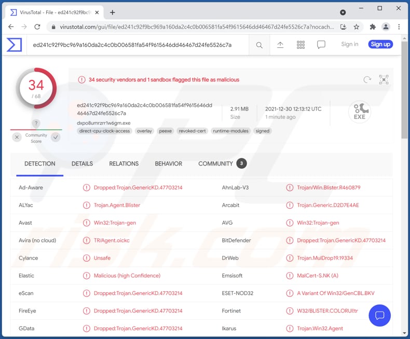Open the comments speech bubble icon
Image resolution: width=410 pixels, height=339 pixels.
321,45
